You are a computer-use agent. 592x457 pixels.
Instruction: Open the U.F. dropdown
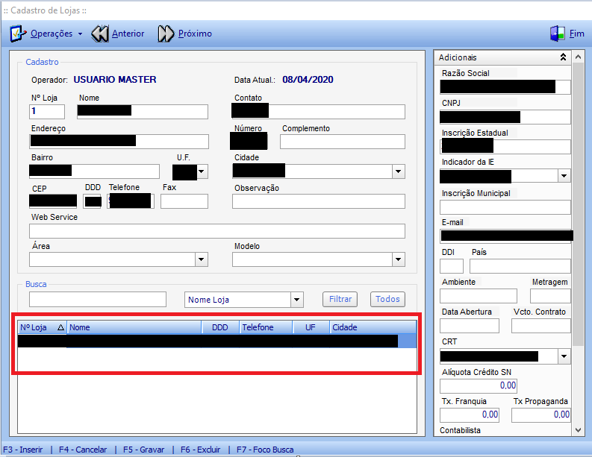202,171
